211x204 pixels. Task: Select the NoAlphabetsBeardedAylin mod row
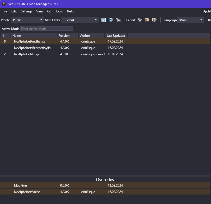click(x=105, y=48)
